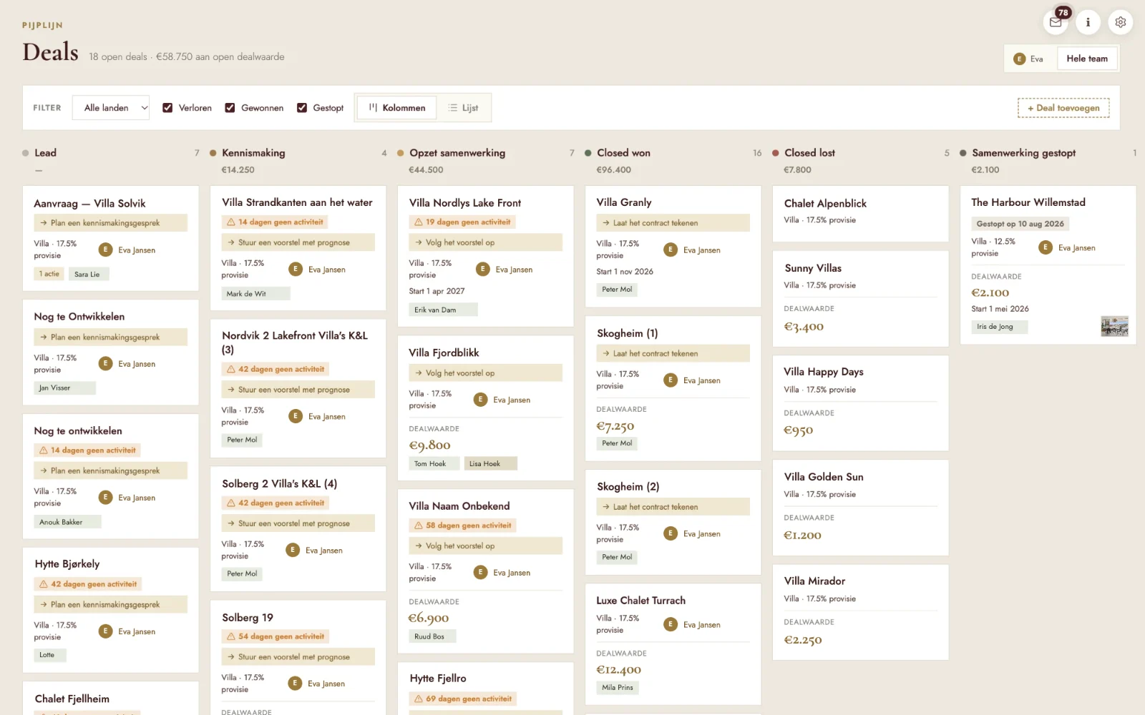
Task: Click arrow icon on Aanvraag — Villa Solvik action
Action: click(x=44, y=223)
